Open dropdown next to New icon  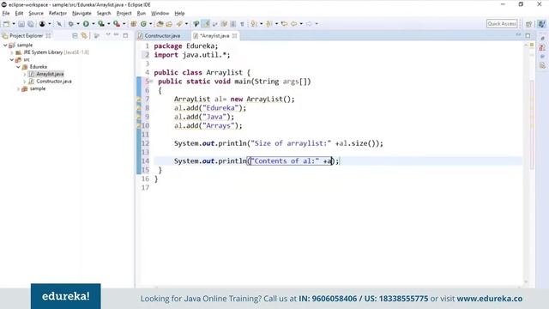(x=14, y=24)
